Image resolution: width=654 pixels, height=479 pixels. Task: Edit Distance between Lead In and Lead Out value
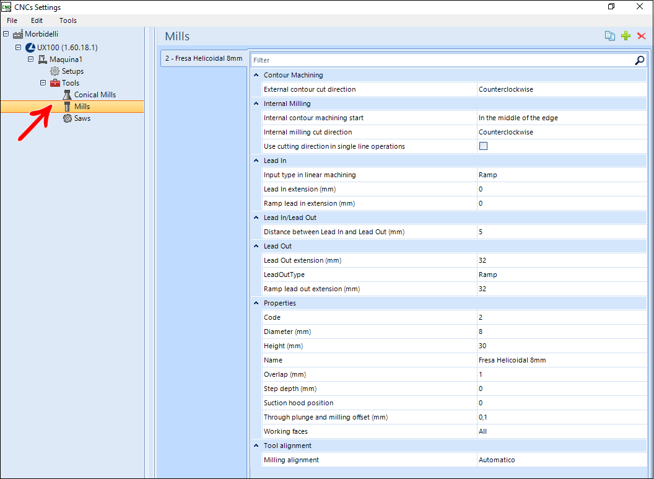[x=562, y=232]
